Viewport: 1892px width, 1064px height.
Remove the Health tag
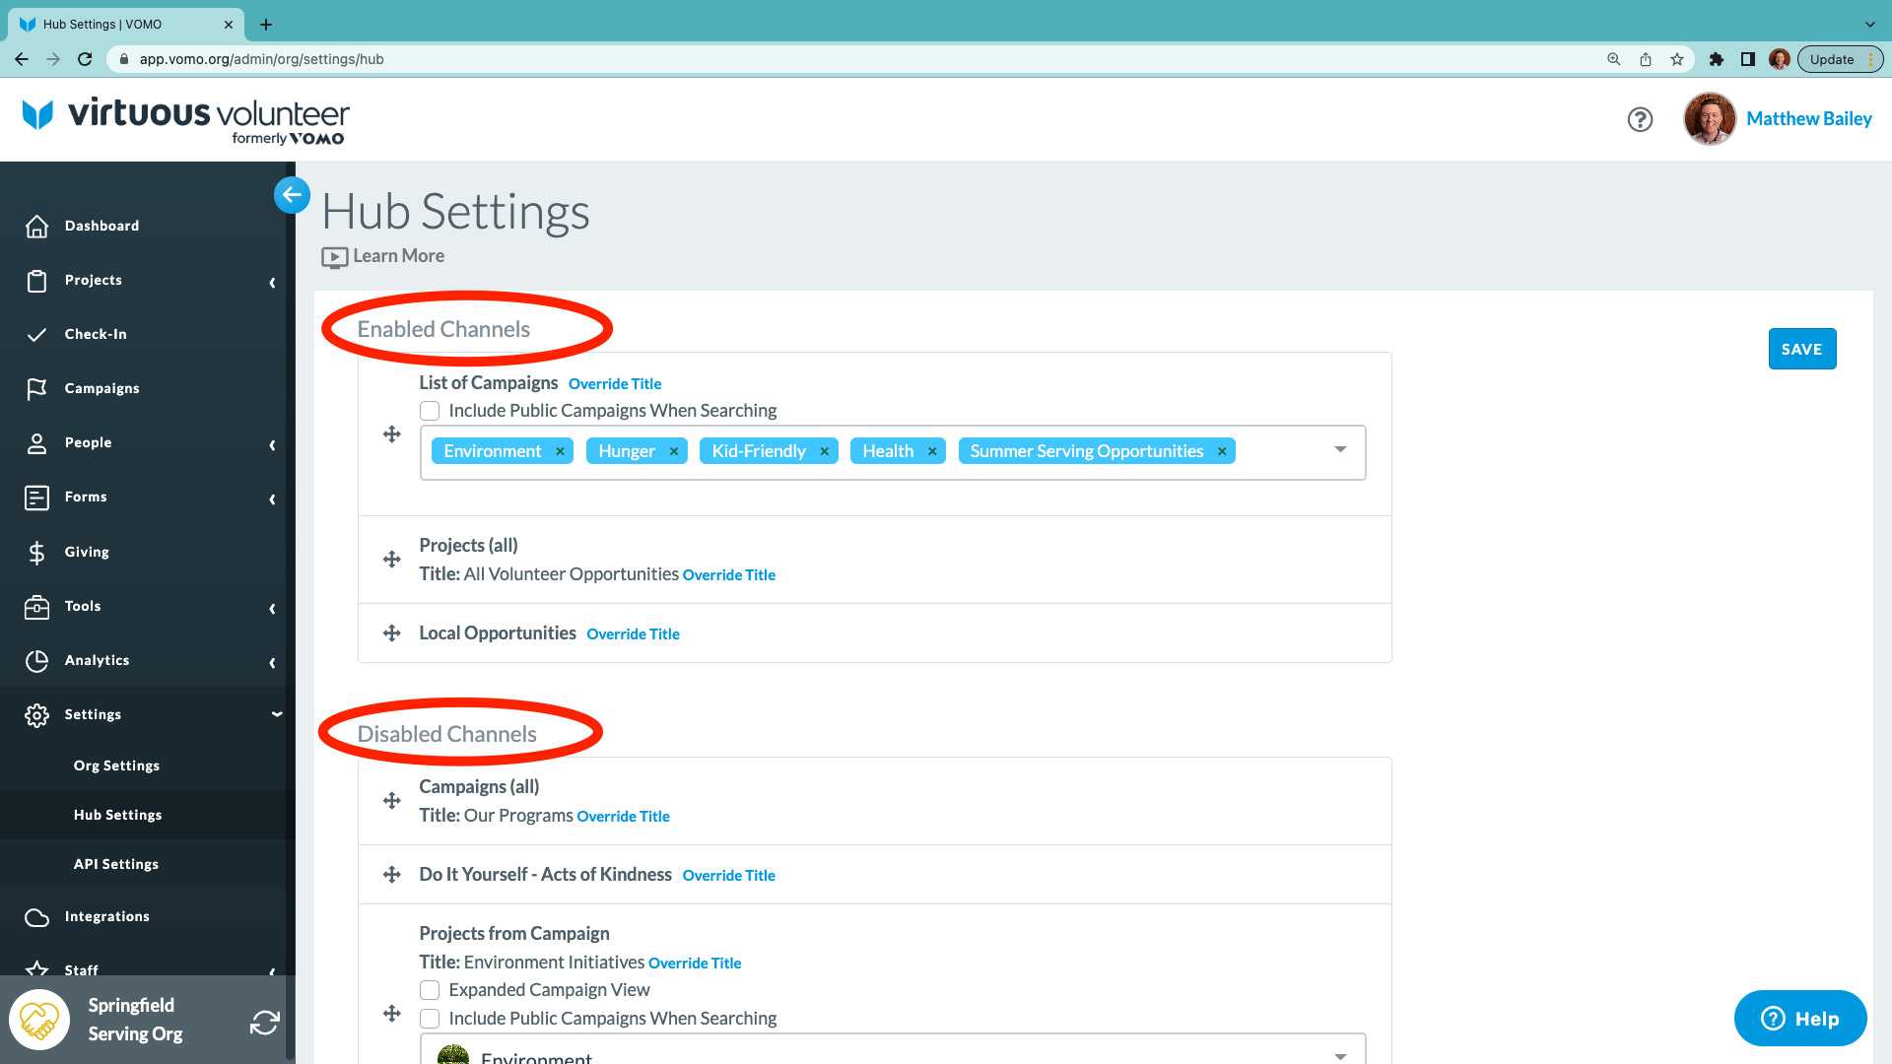(932, 451)
